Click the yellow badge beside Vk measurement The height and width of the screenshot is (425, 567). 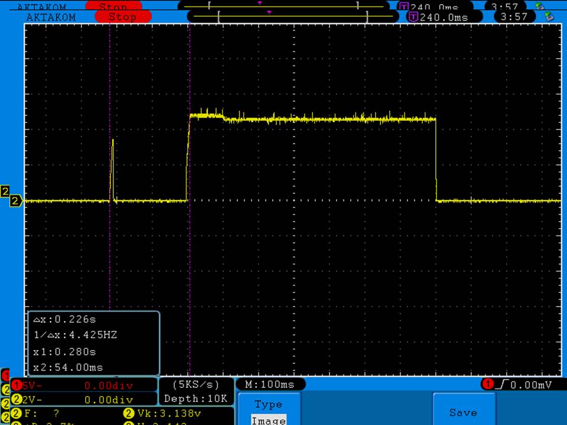tap(128, 413)
